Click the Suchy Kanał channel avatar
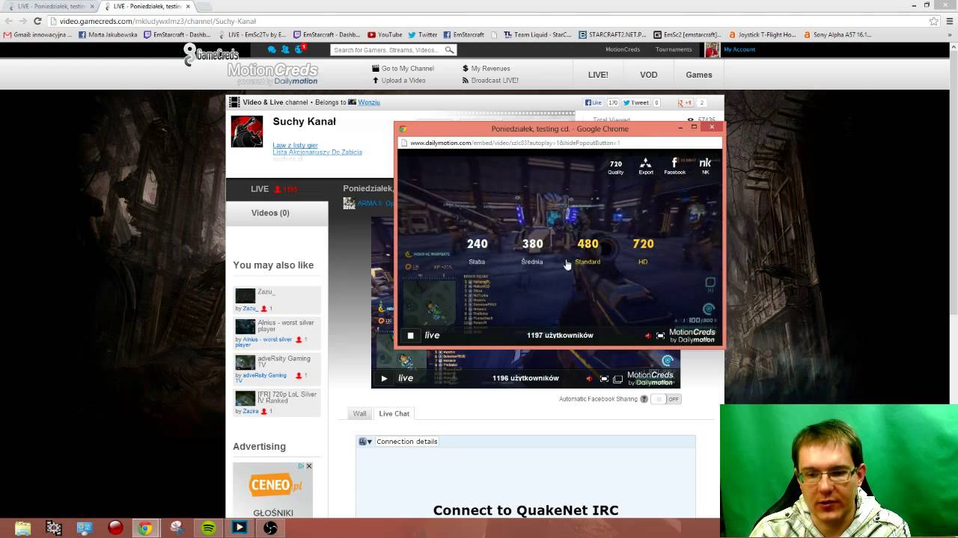 pyautogui.click(x=247, y=132)
